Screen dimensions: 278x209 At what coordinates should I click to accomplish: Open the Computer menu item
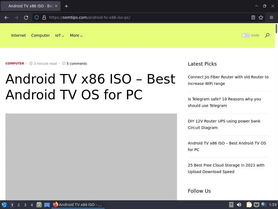40,35
